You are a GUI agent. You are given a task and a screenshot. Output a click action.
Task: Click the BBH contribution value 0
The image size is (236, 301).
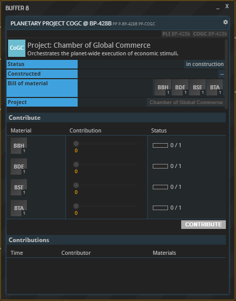click(76, 151)
